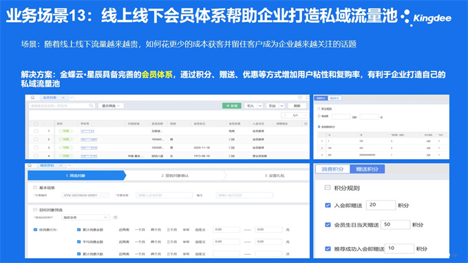The image size is (468, 263).
Task: Open member phone link 12****123
Action: [87, 131]
